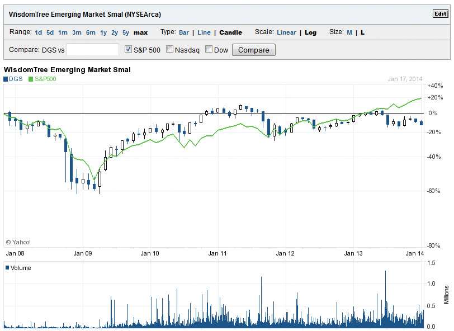Click the Jan 14 axis label
This screenshot has height=331, width=454.
click(x=415, y=253)
